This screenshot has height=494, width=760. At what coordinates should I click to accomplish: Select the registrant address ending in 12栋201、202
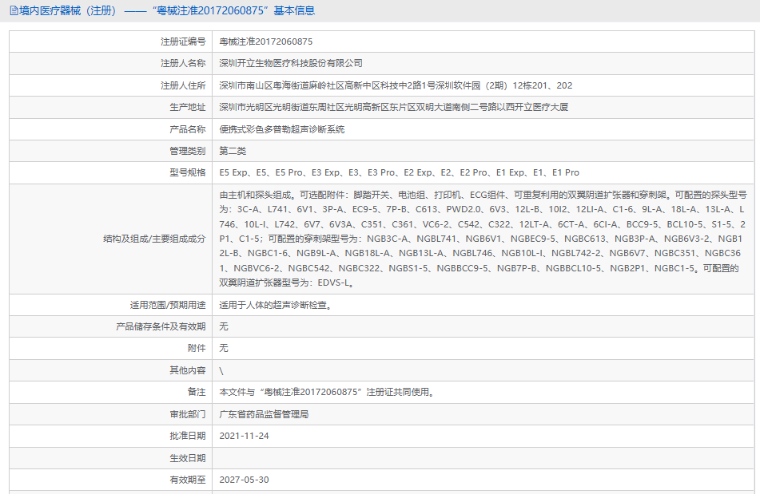click(x=396, y=85)
